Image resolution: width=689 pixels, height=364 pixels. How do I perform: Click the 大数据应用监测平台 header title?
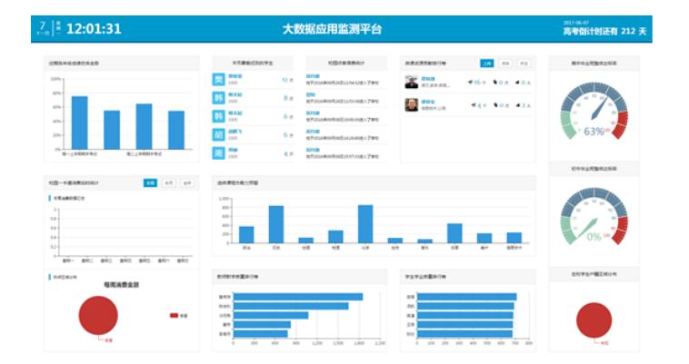point(332,29)
